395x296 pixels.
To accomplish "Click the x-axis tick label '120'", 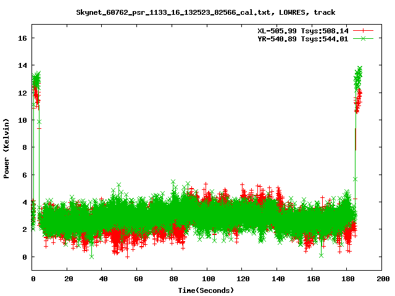I will (243, 279).
